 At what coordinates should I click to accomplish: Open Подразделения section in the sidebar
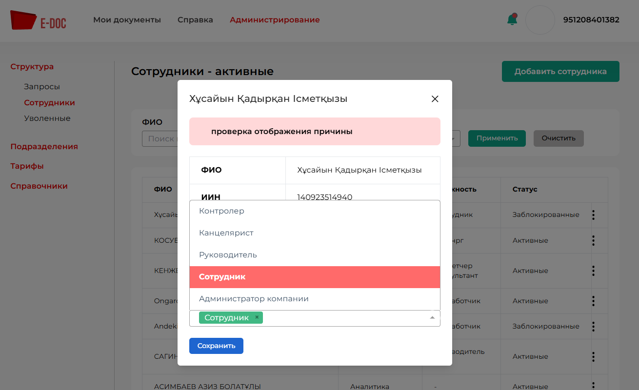tap(44, 147)
